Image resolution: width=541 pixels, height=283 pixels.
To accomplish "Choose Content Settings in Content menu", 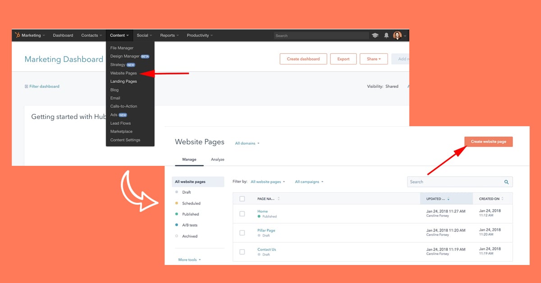I will tap(125, 140).
